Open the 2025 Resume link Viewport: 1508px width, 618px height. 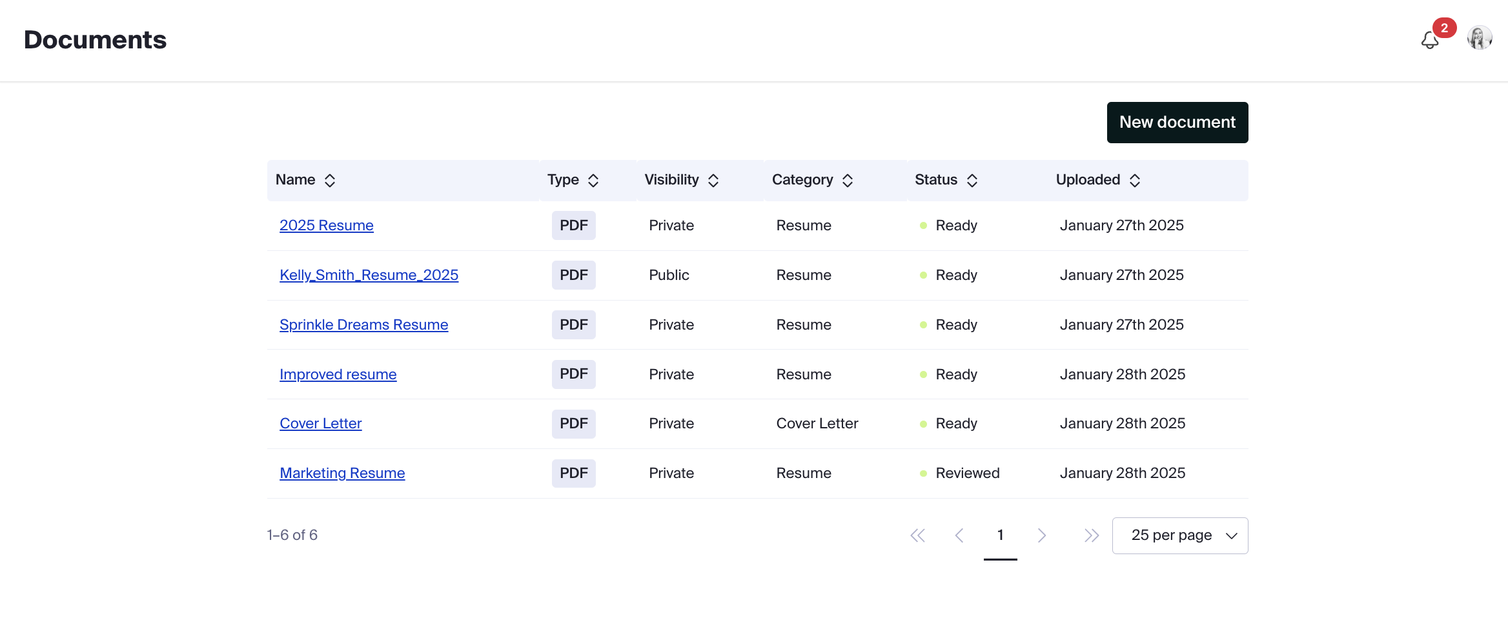point(327,226)
